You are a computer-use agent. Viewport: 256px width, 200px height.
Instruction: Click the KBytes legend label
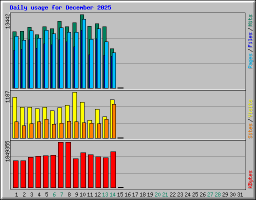point(250,179)
